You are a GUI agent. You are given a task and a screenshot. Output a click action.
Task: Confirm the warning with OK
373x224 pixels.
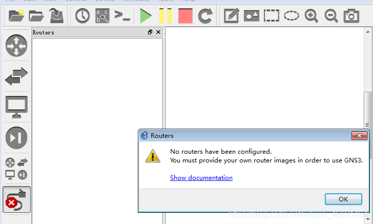343,199
